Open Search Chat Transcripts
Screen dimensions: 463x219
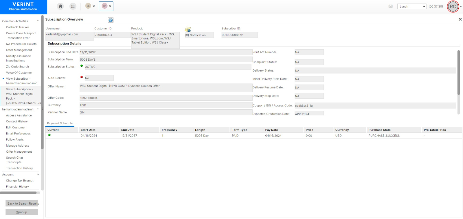coord(14,160)
